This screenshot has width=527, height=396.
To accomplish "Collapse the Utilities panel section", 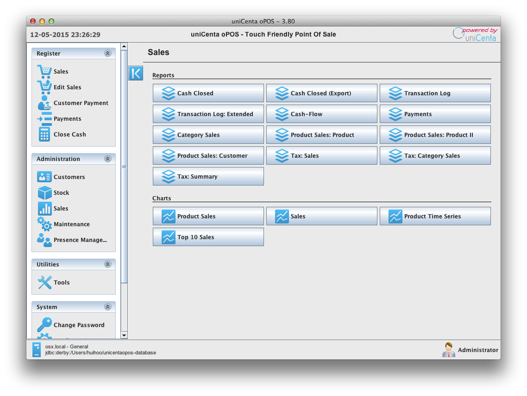I will (x=108, y=264).
